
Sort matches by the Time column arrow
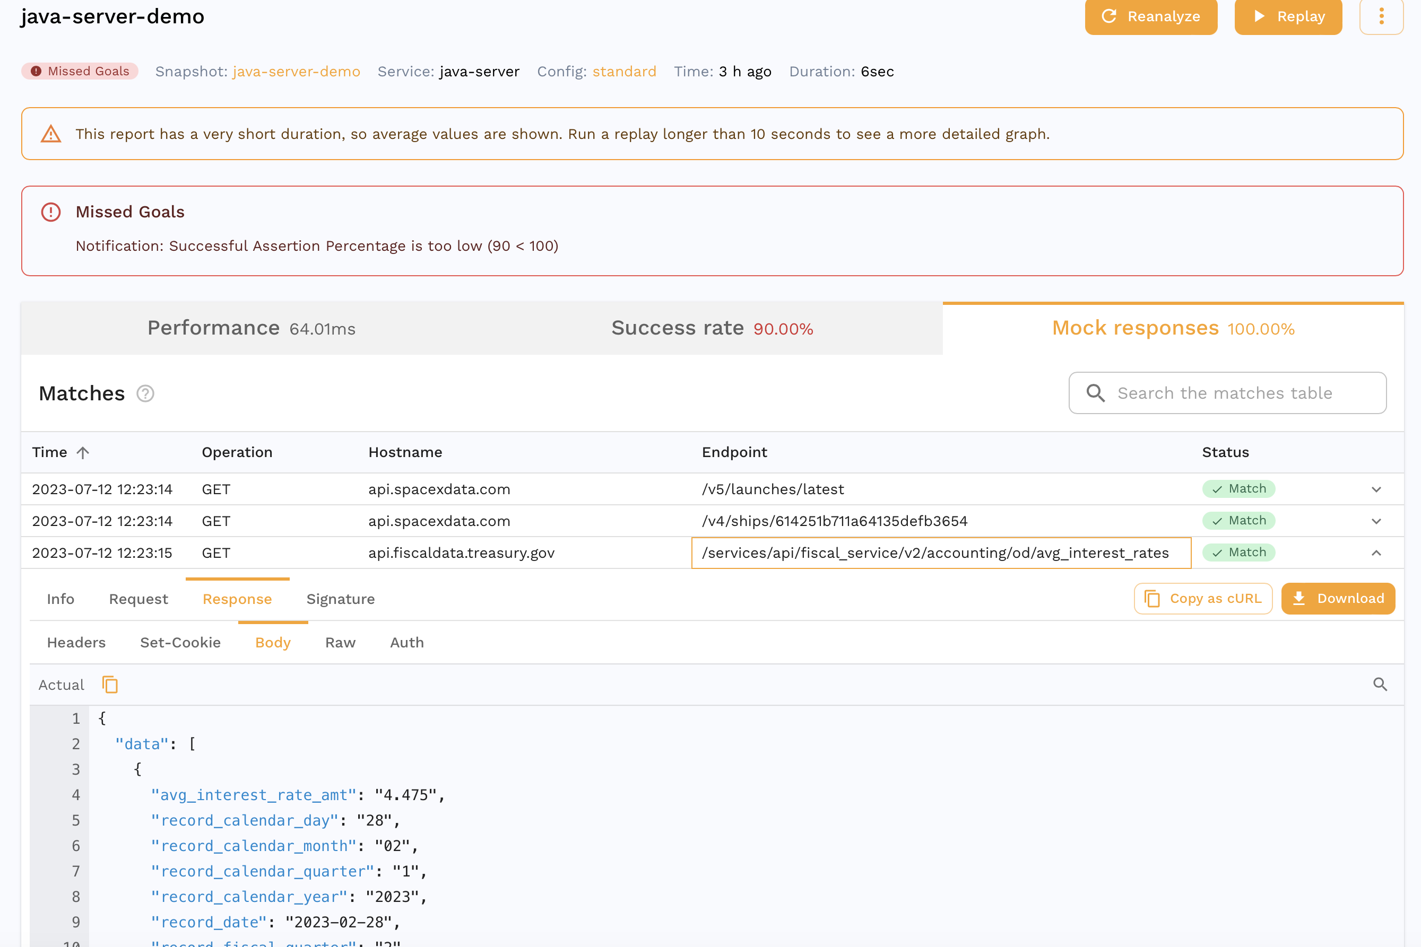point(83,452)
